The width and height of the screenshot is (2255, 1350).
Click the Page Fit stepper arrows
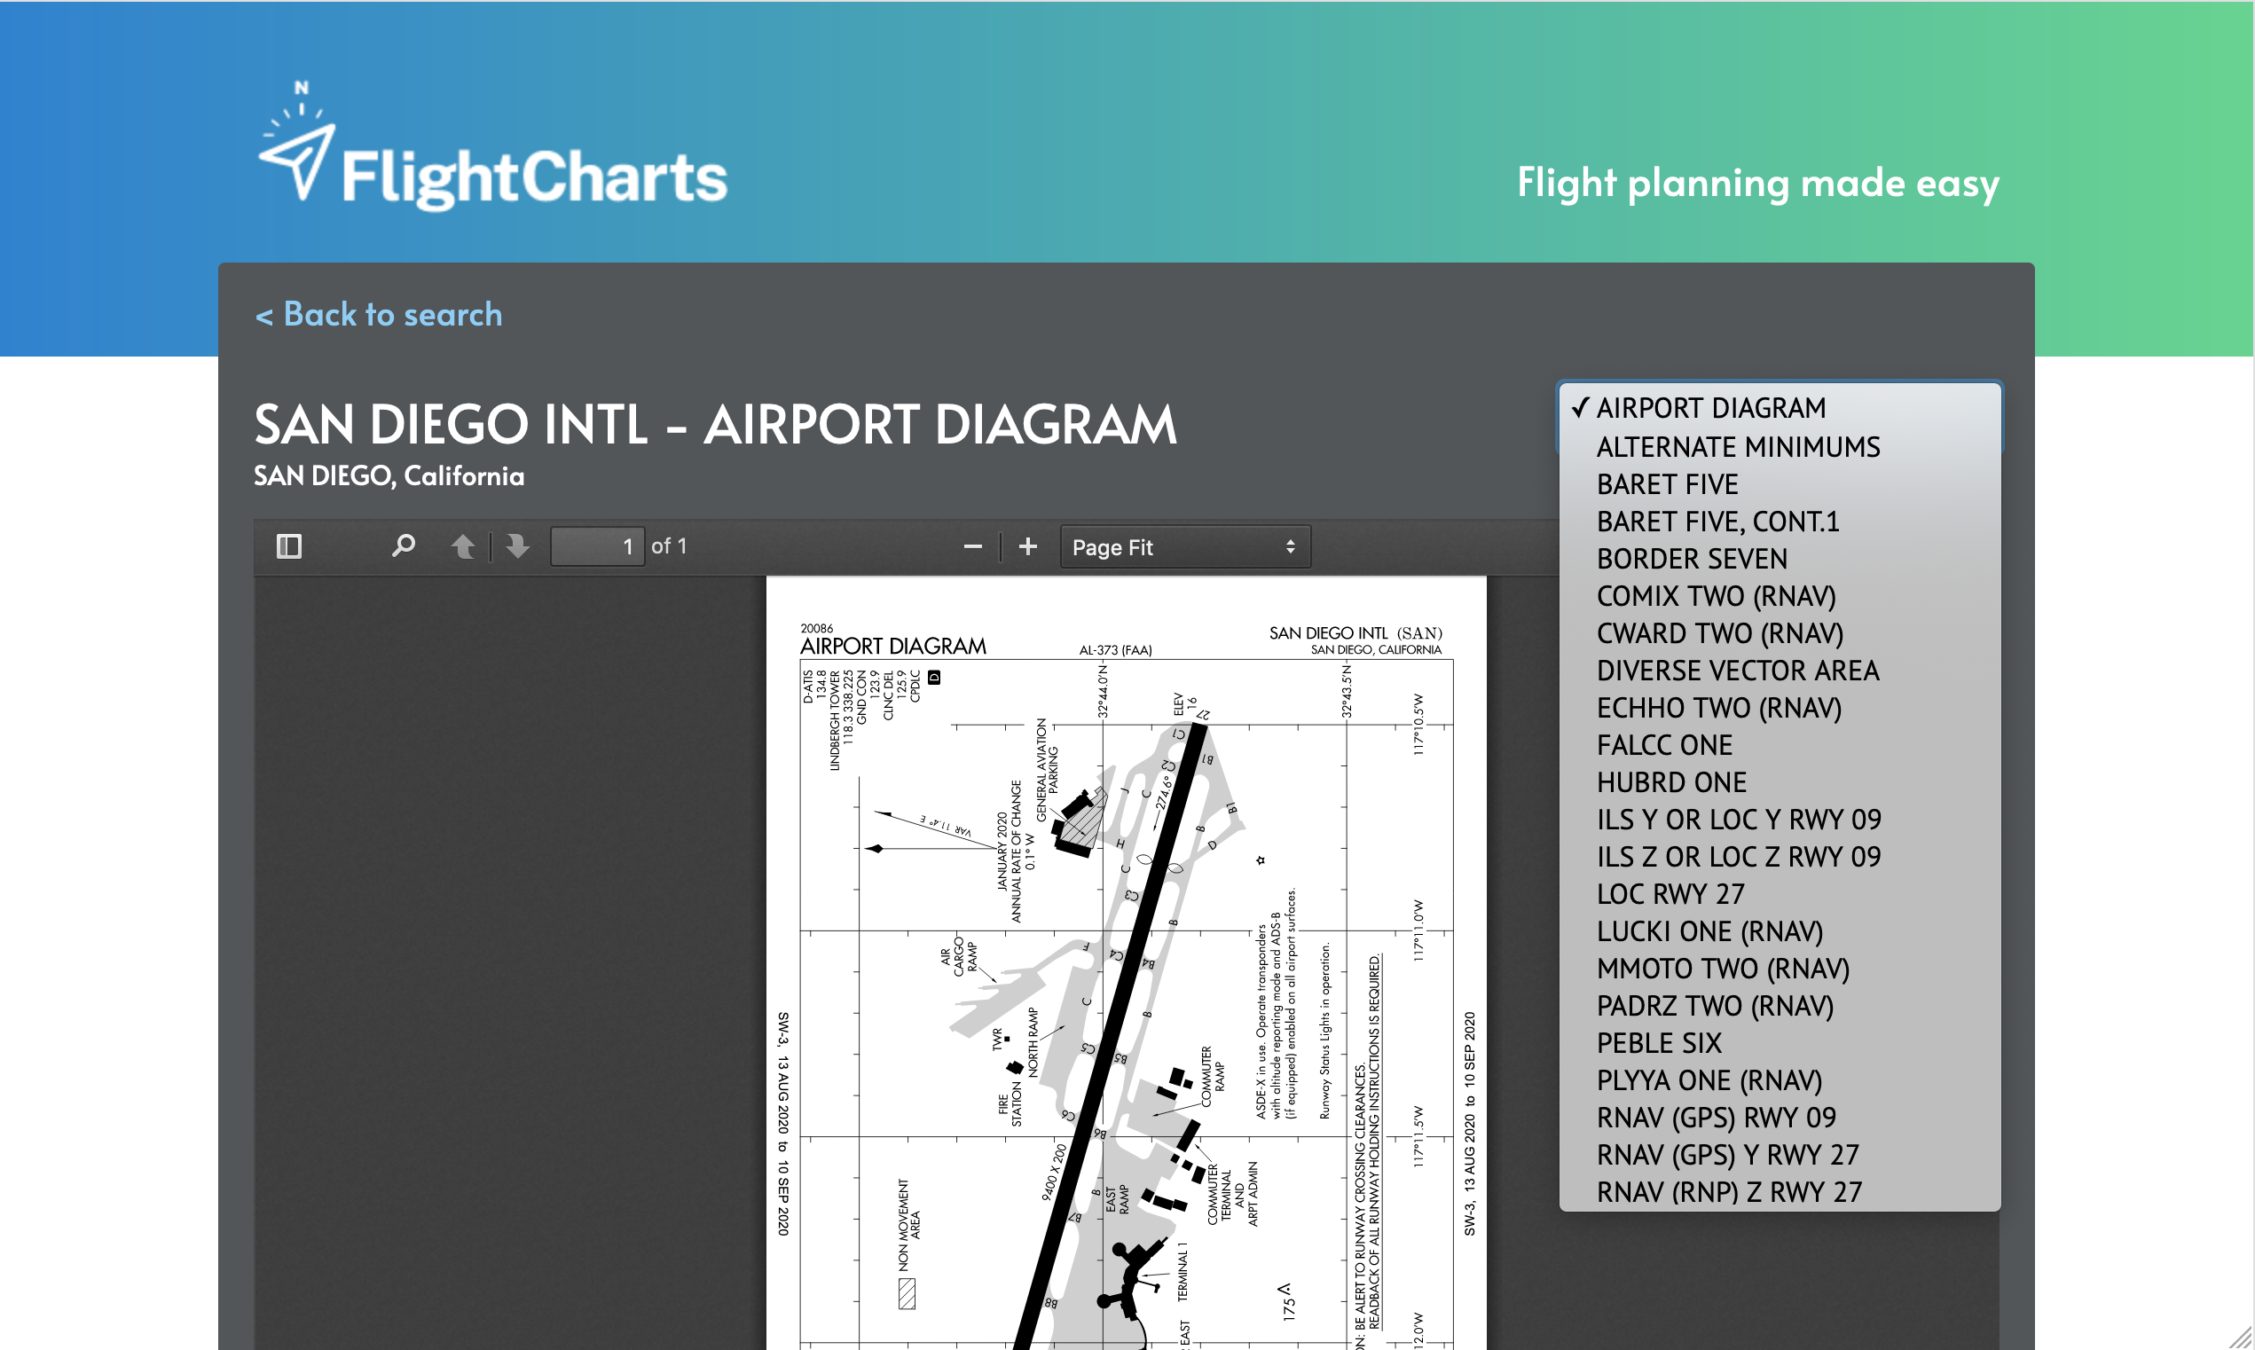[x=1291, y=546]
